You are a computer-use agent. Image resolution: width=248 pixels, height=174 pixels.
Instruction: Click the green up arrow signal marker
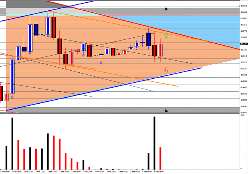pos(166,35)
